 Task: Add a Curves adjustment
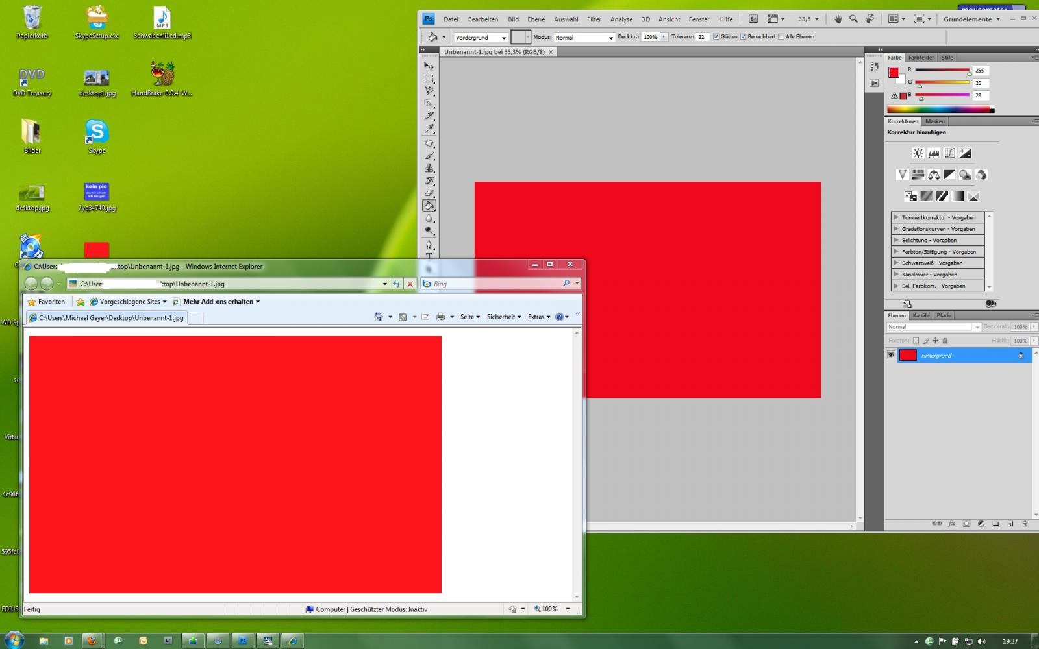950,153
